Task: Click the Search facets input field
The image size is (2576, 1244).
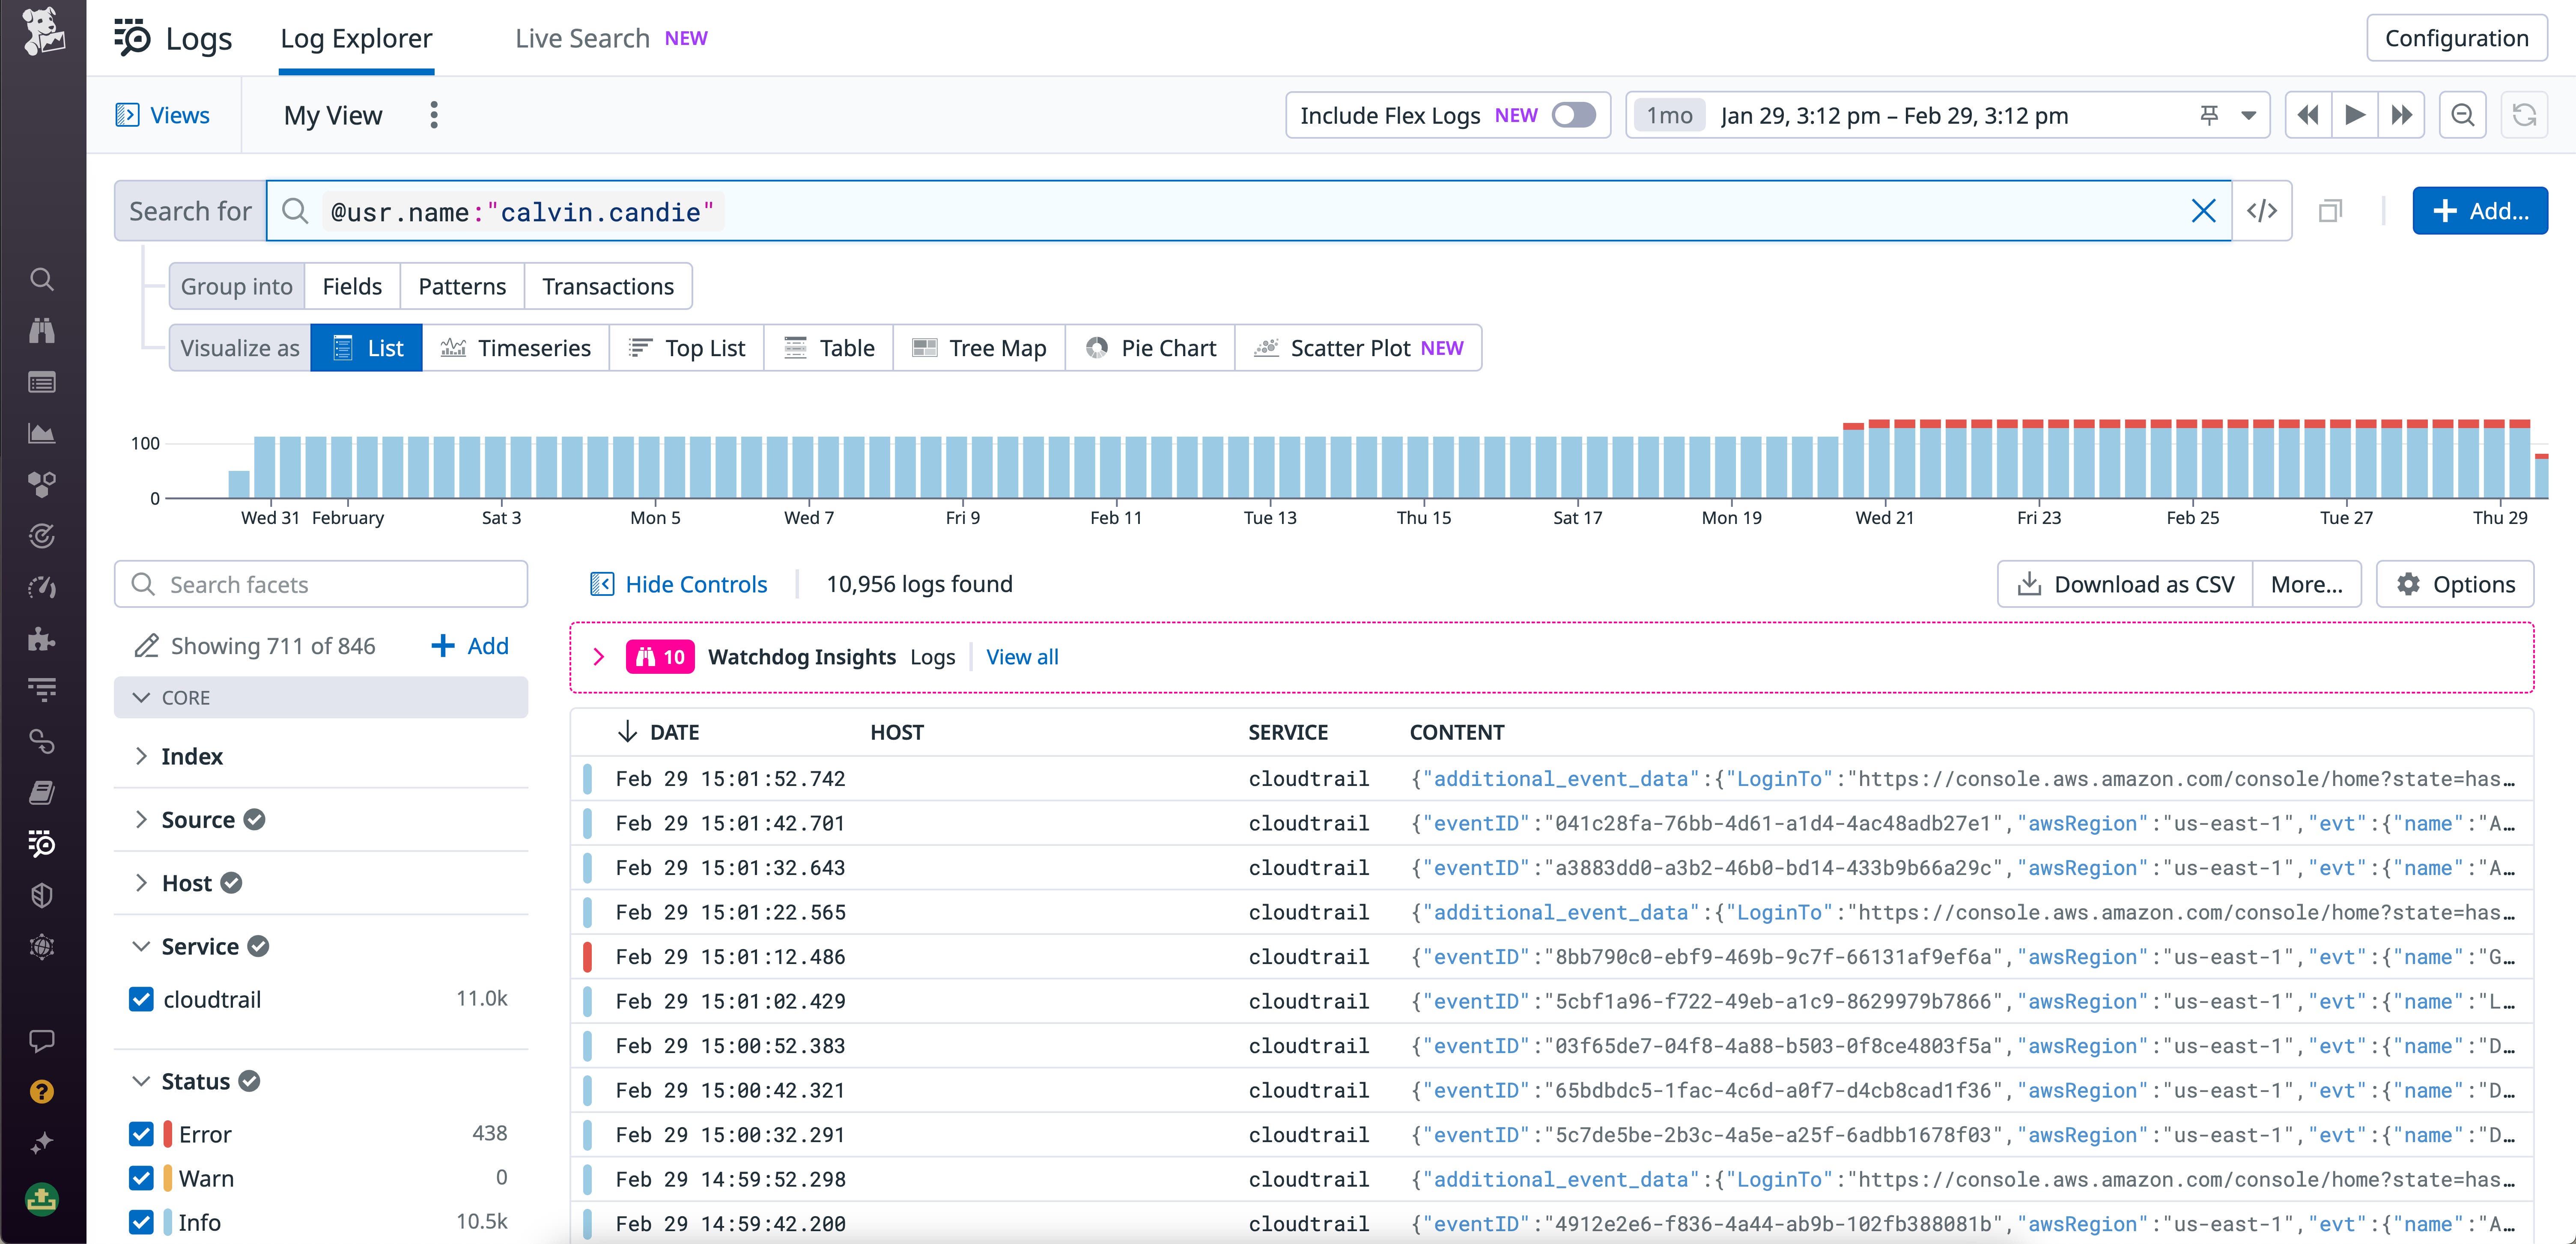Action: (320, 583)
